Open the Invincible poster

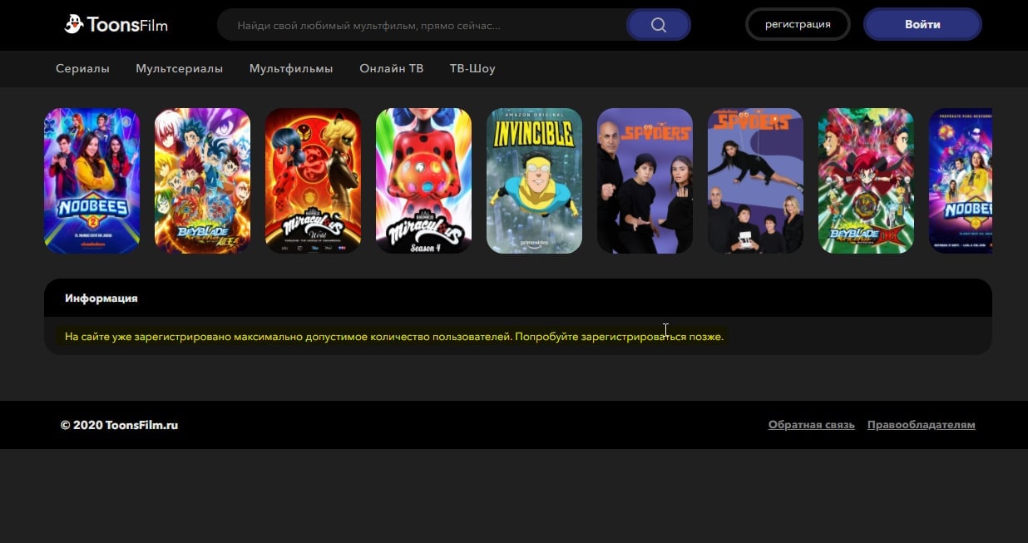534,180
